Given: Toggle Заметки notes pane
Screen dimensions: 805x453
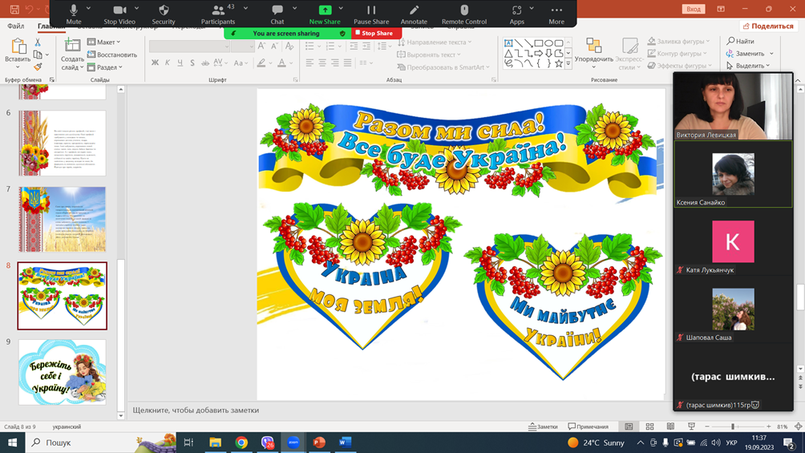Looking at the screenshot, I should [x=543, y=427].
